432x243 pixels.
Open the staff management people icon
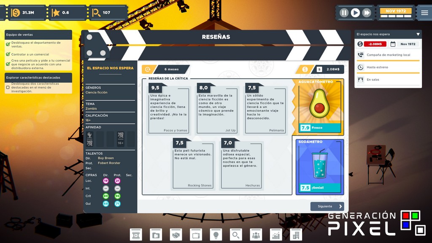pyautogui.click(x=256, y=234)
